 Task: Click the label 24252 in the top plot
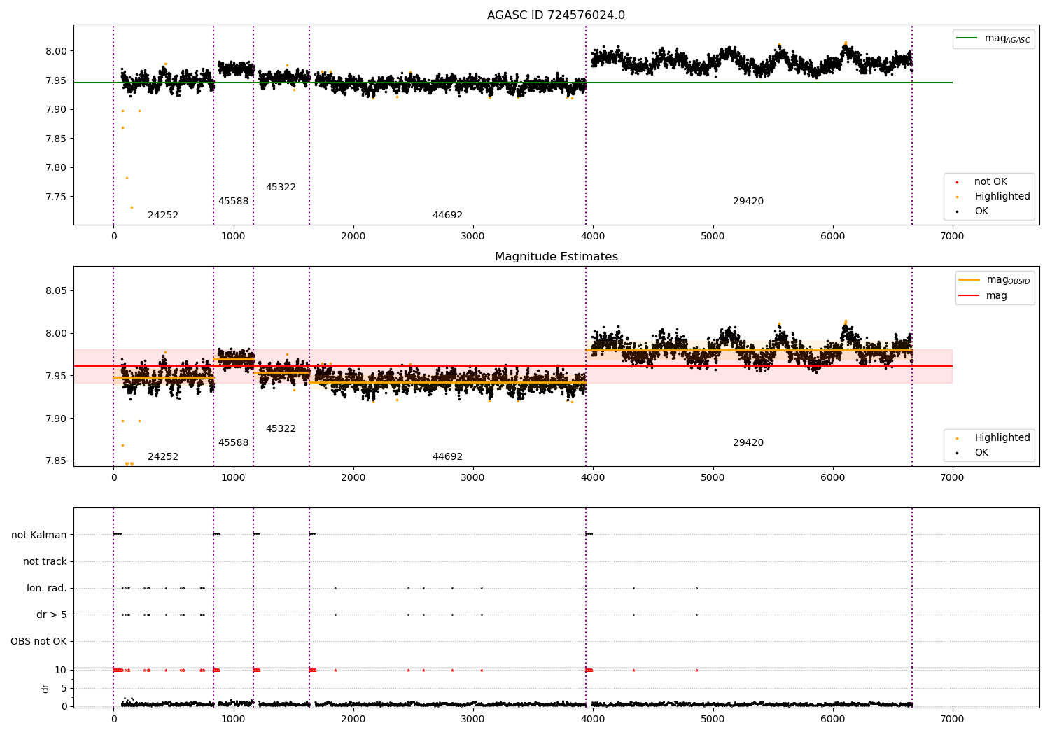[163, 216]
